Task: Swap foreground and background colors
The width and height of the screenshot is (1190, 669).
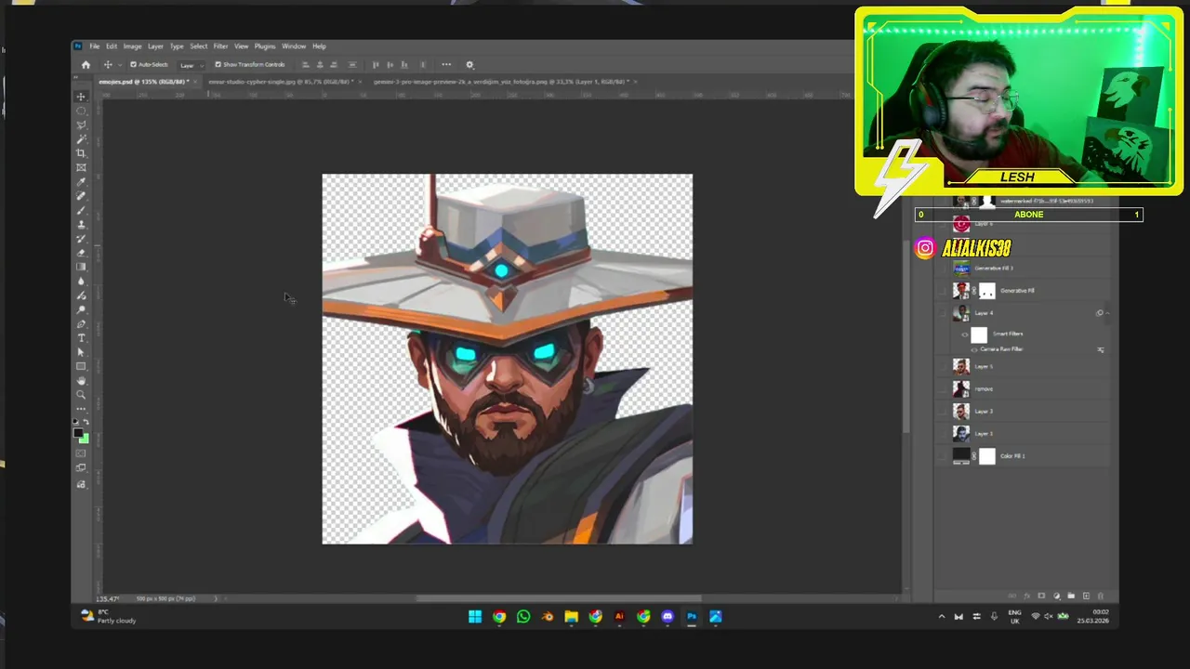Action: (x=86, y=422)
